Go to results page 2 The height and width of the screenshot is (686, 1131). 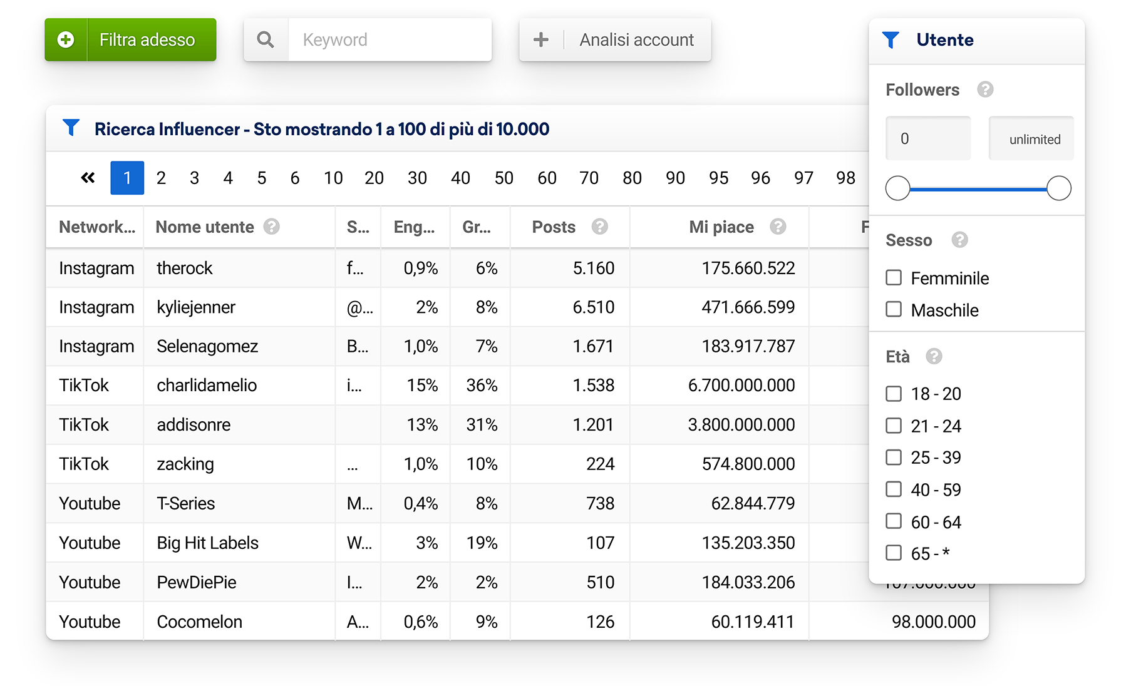click(161, 178)
